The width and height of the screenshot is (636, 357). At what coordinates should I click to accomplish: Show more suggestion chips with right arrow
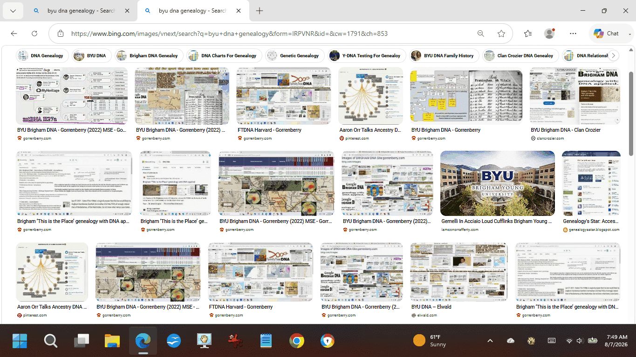(614, 56)
